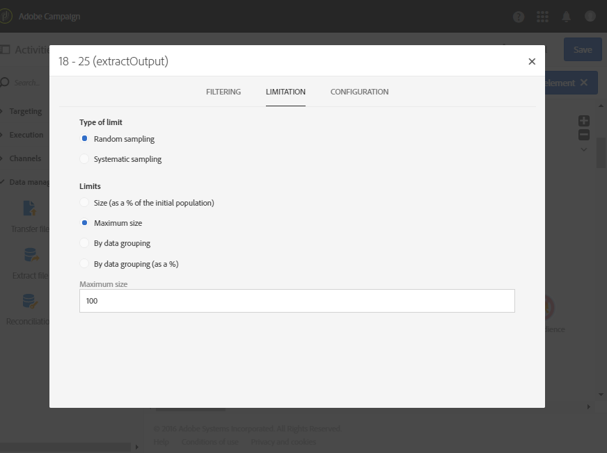Select Random sampling option

pos(84,138)
